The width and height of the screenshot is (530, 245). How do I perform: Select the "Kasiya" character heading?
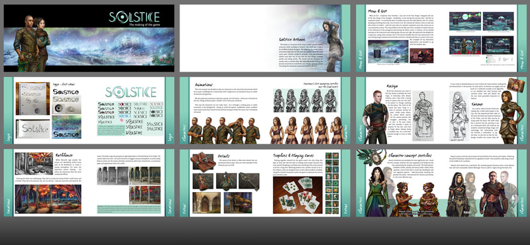[392, 86]
